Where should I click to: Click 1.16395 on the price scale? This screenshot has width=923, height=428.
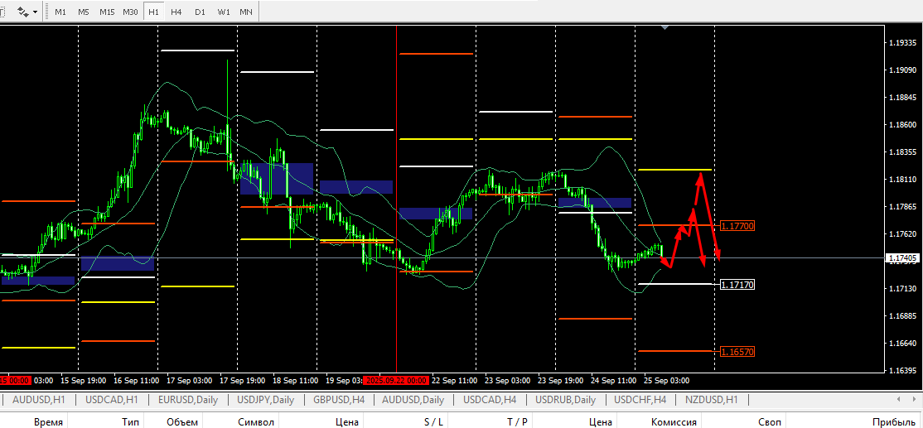tap(903, 370)
